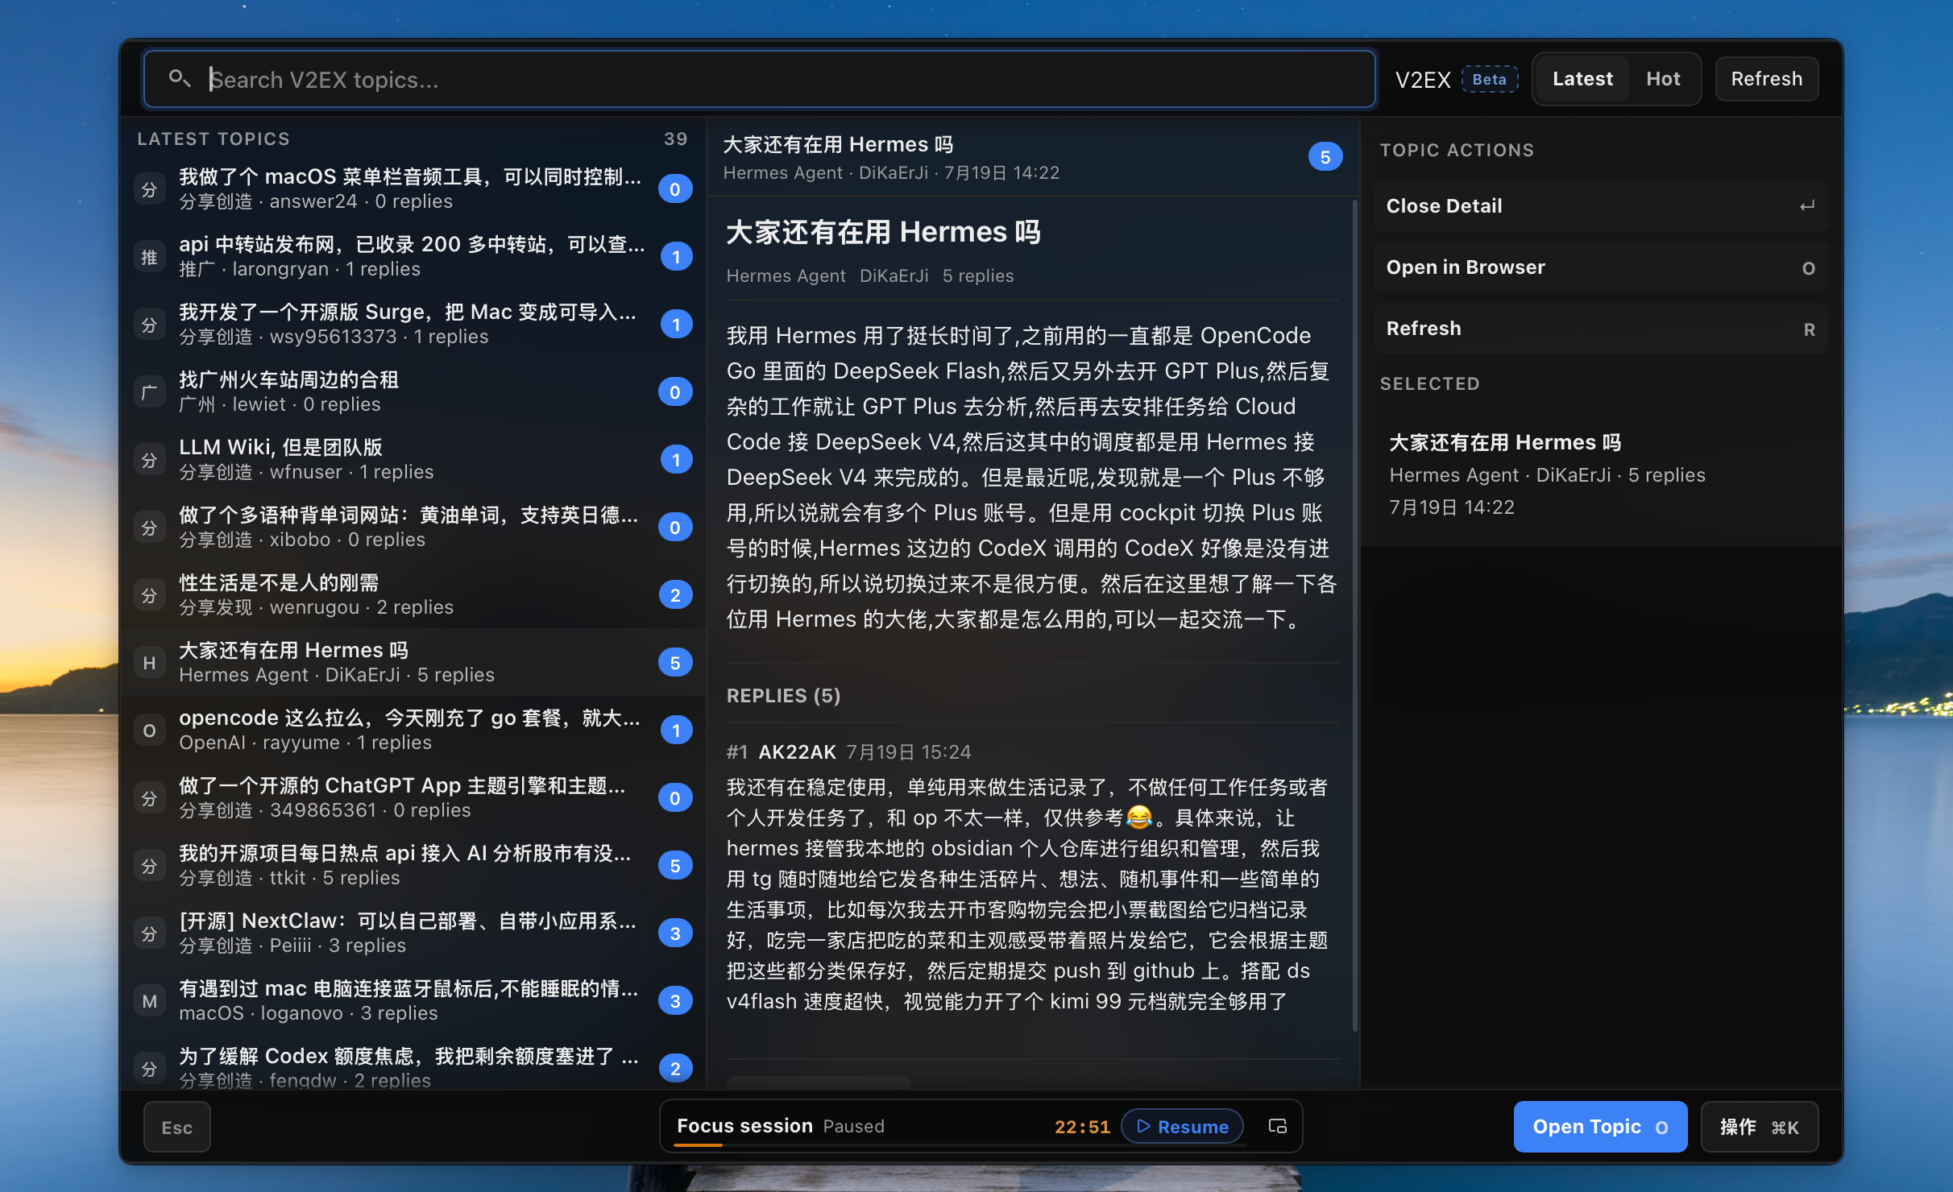This screenshot has width=1953, height=1192.
Task: Open the 找广州火车站周边的合租 topic
Action: pyautogui.click(x=413, y=391)
